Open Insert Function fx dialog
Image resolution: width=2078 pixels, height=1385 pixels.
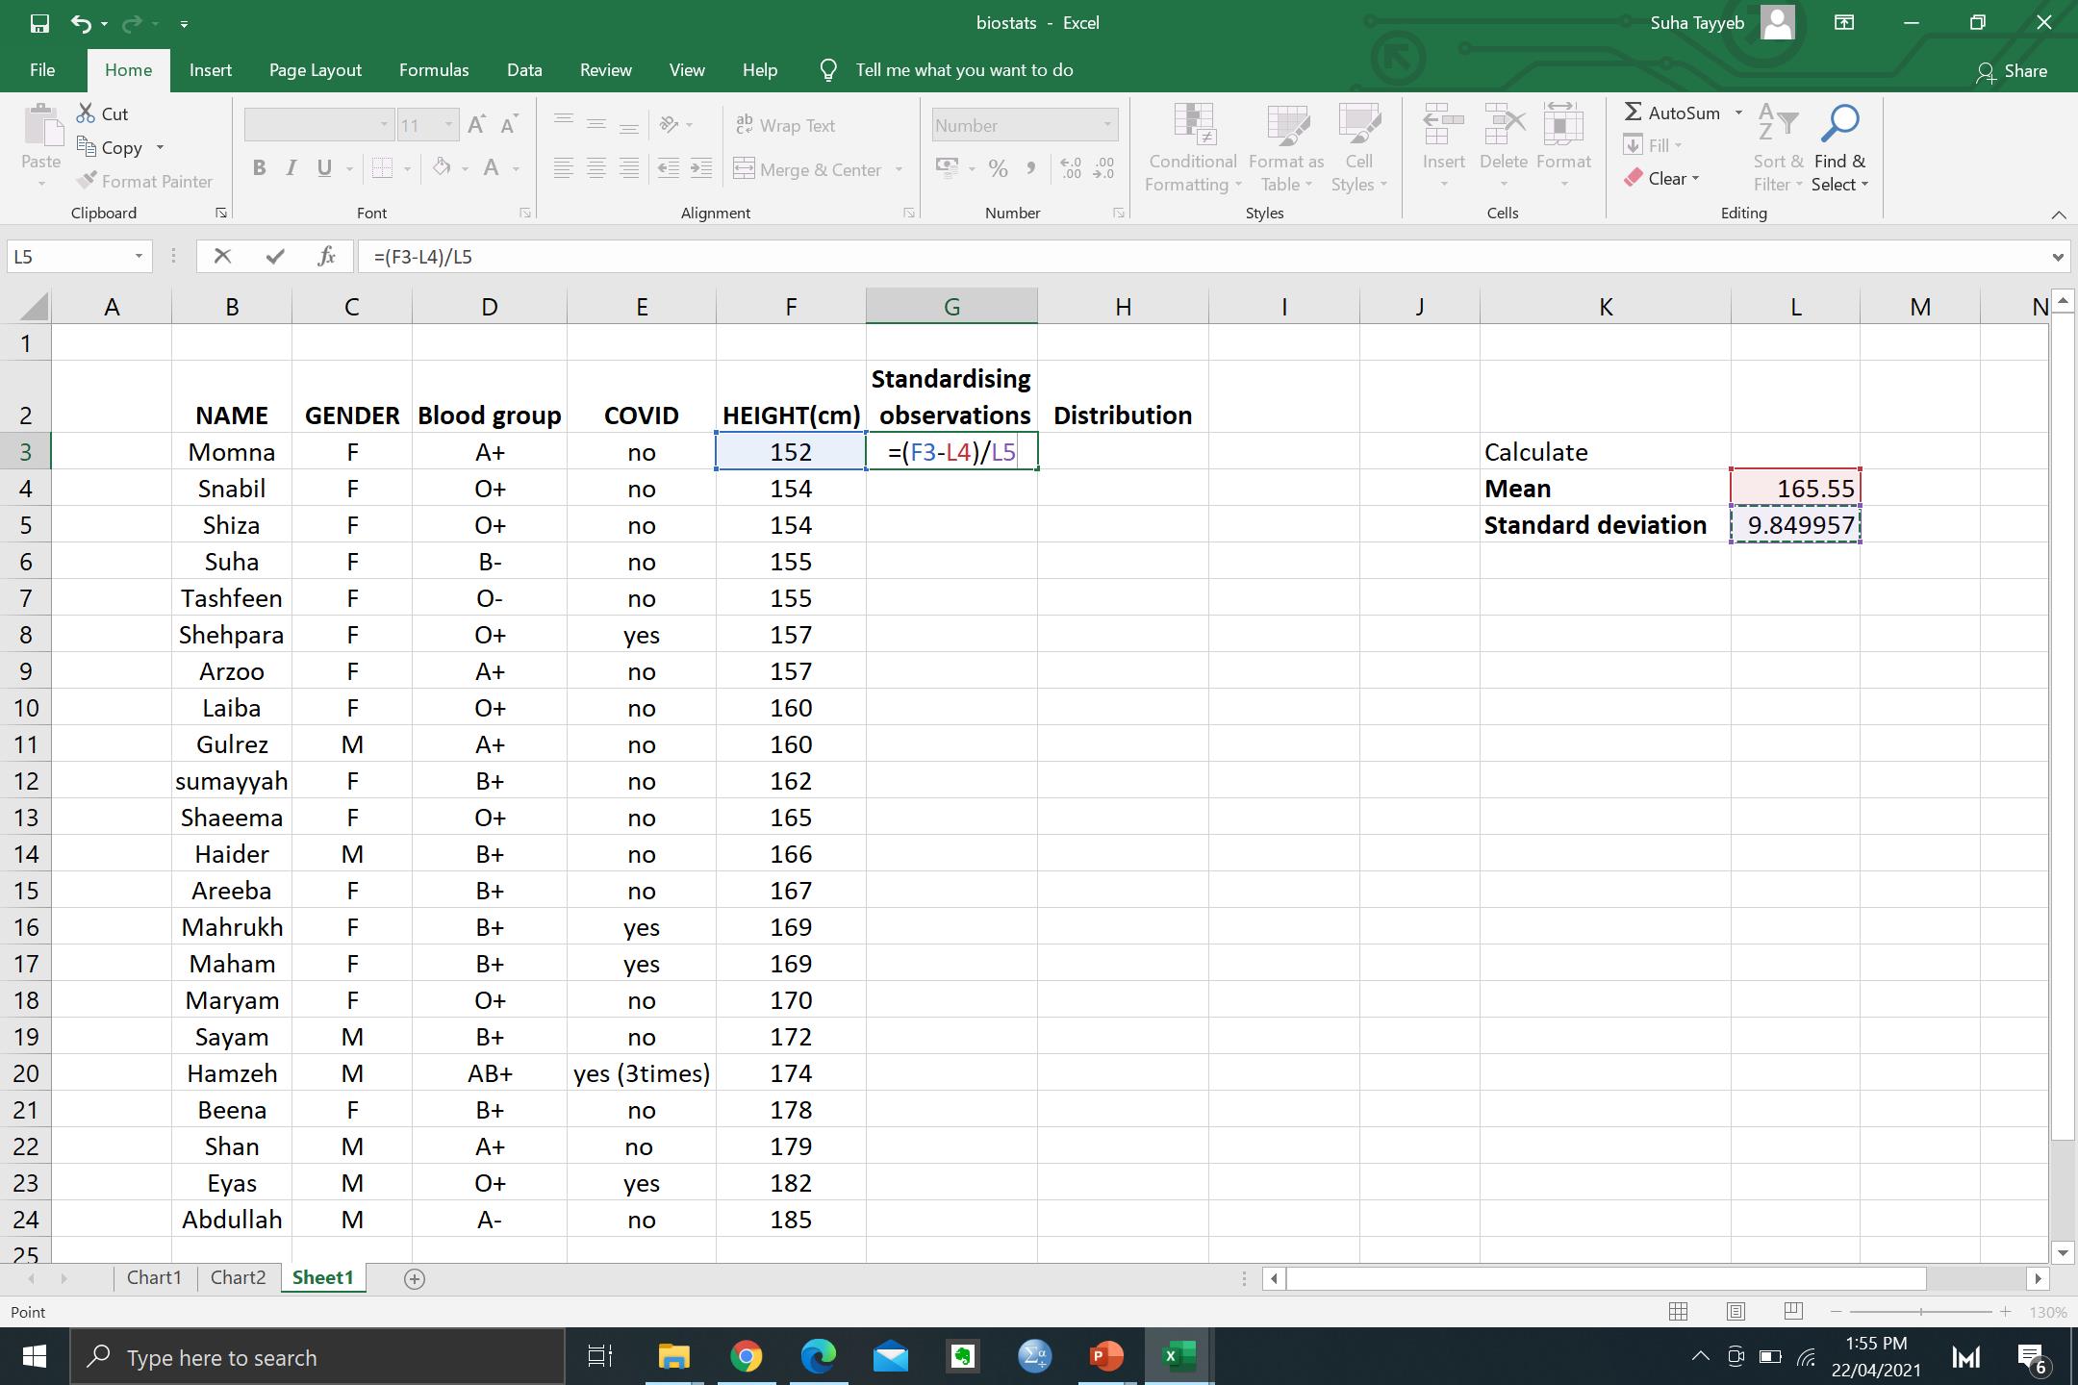(x=326, y=256)
